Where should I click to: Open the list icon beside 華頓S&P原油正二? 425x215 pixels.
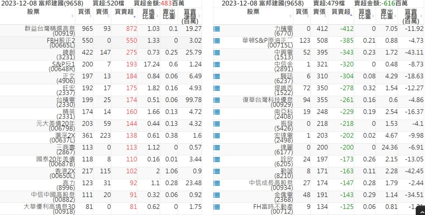pyautogui.click(x=216, y=41)
